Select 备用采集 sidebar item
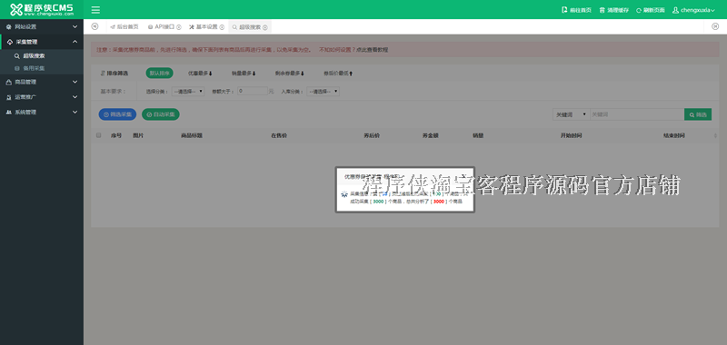727x345 pixels. [x=34, y=68]
